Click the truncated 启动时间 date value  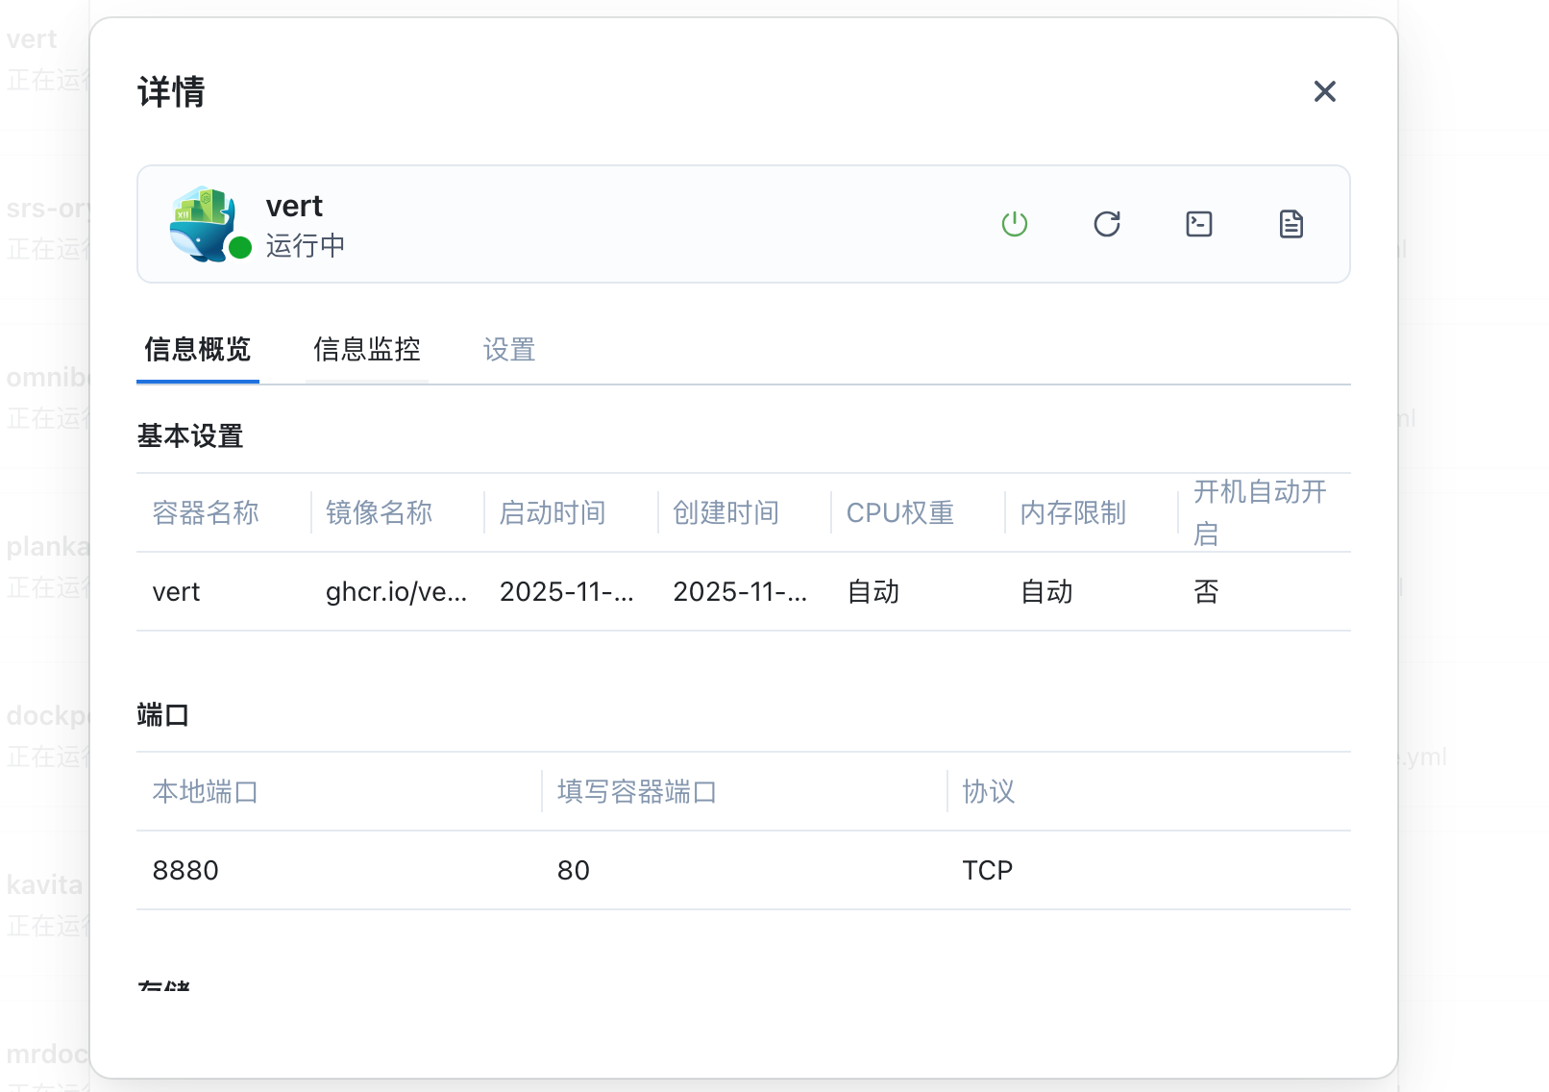point(566,592)
